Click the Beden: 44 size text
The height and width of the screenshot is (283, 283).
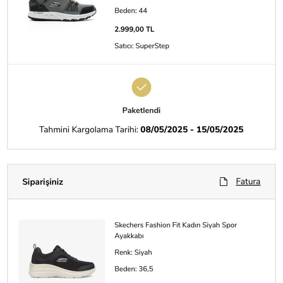131,11
